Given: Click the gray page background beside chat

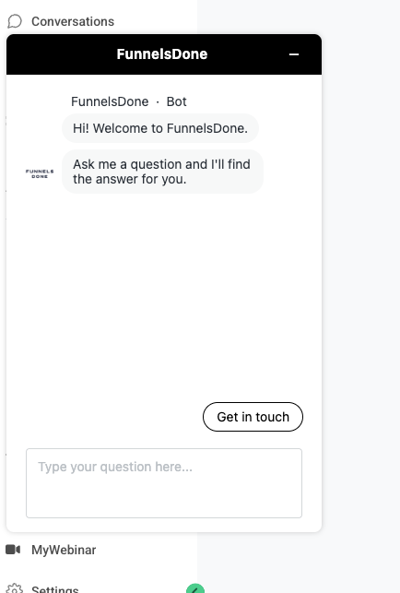Looking at the screenshot, I should click(361, 295).
